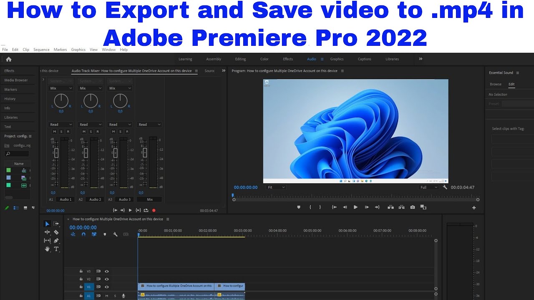Screen dimensions: 534x300
Task: Open Program Monitor panel menu
Action: (x=343, y=71)
